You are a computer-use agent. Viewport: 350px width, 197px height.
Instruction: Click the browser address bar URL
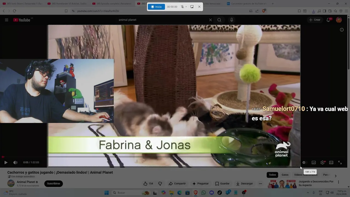coord(98,11)
